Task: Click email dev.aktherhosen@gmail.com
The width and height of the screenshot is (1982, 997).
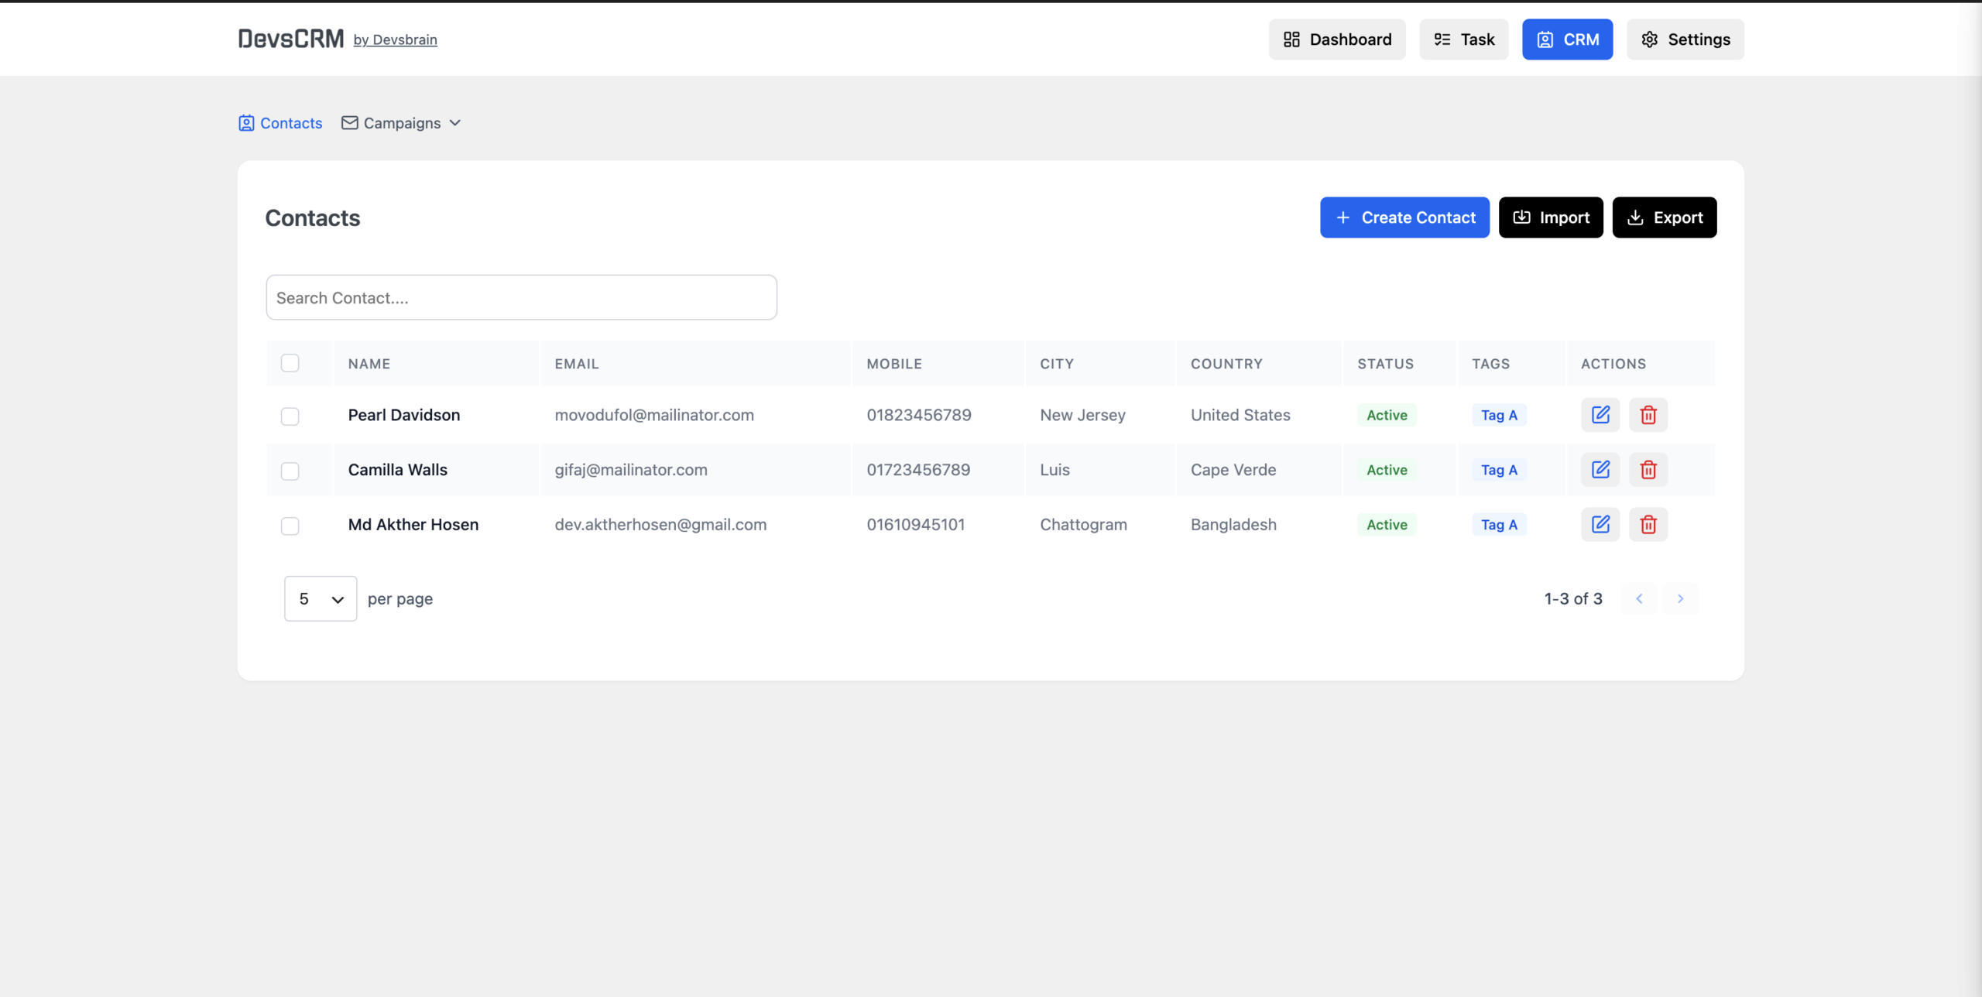Action: [660, 525]
